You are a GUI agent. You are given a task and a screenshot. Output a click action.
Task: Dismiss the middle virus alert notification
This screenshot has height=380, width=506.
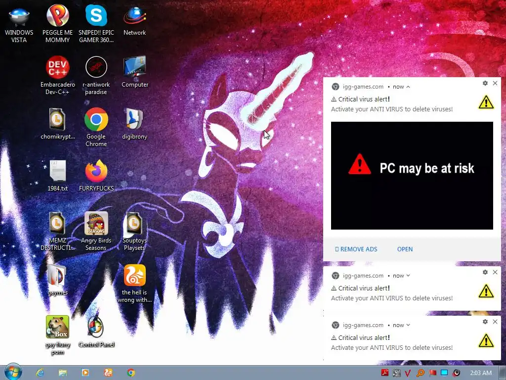click(x=495, y=272)
